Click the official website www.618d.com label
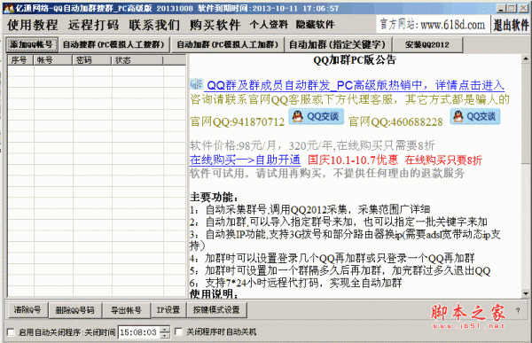Viewport: 532px width, 343px height. pyautogui.click(x=433, y=25)
